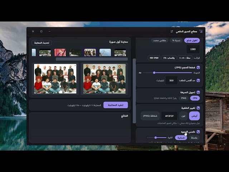The height and width of the screenshot is (172, 229).
Task: Toggle the حد أقصى للملف checkbox
Action: [198, 80]
